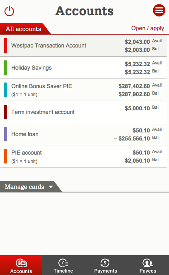Click the red Westpac Transaction color bar
This screenshot has height=275, width=169.
pyautogui.click(x=6, y=45)
